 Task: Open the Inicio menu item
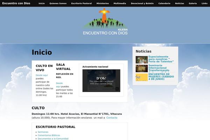(42, 3)
